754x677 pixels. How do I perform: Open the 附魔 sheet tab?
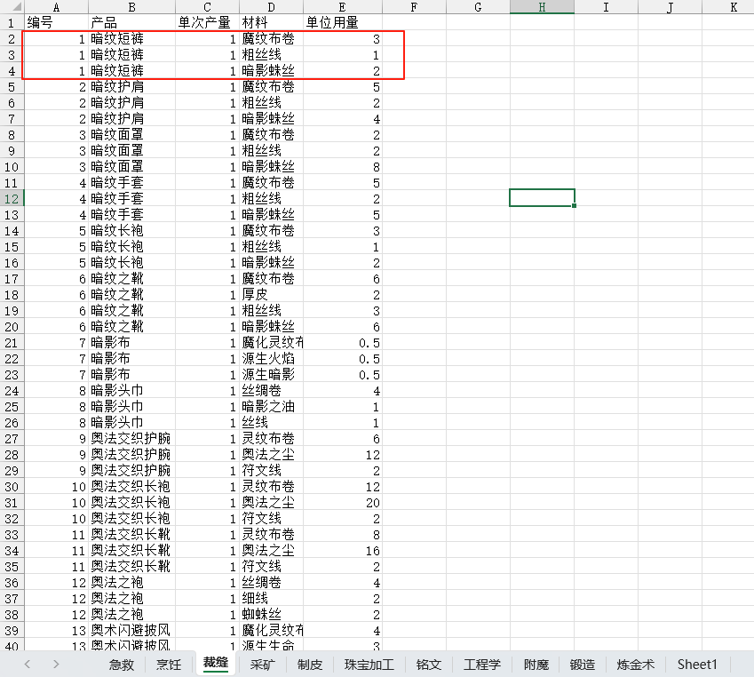click(536, 665)
